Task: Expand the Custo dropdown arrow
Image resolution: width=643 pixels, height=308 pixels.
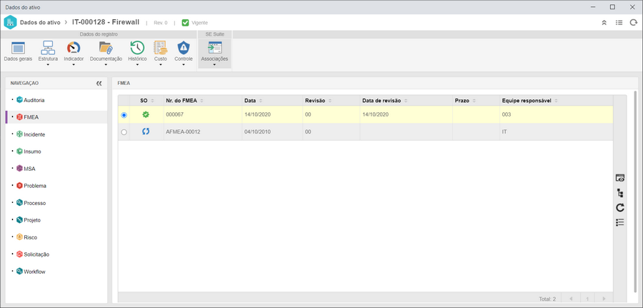Action: pyautogui.click(x=160, y=64)
